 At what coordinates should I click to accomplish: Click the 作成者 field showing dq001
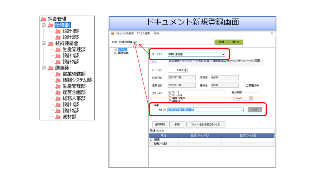click(224, 77)
